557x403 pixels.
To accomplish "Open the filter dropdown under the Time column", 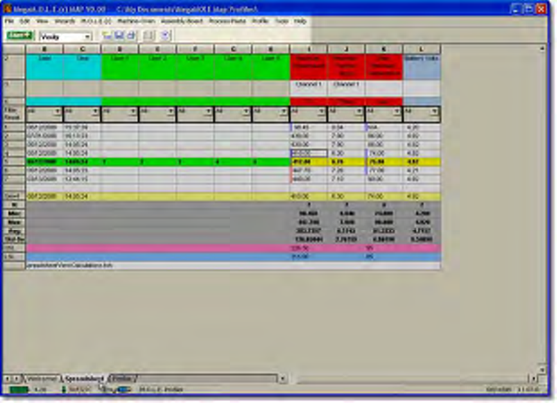I will point(95,111).
